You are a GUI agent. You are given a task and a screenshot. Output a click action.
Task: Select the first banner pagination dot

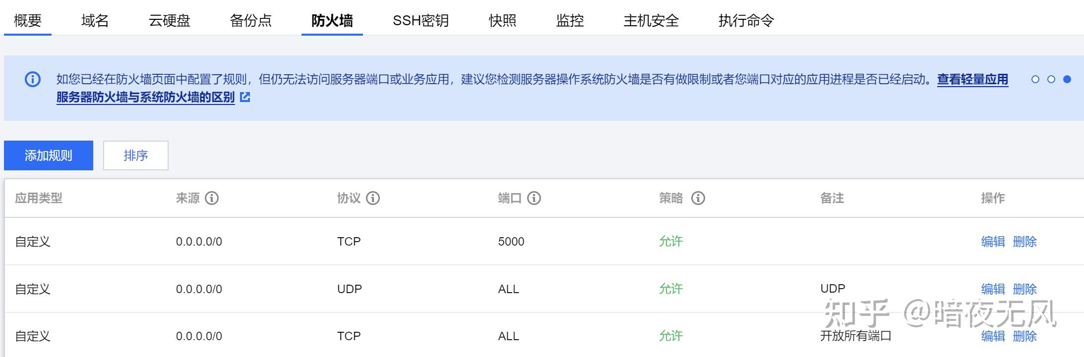click(1035, 79)
